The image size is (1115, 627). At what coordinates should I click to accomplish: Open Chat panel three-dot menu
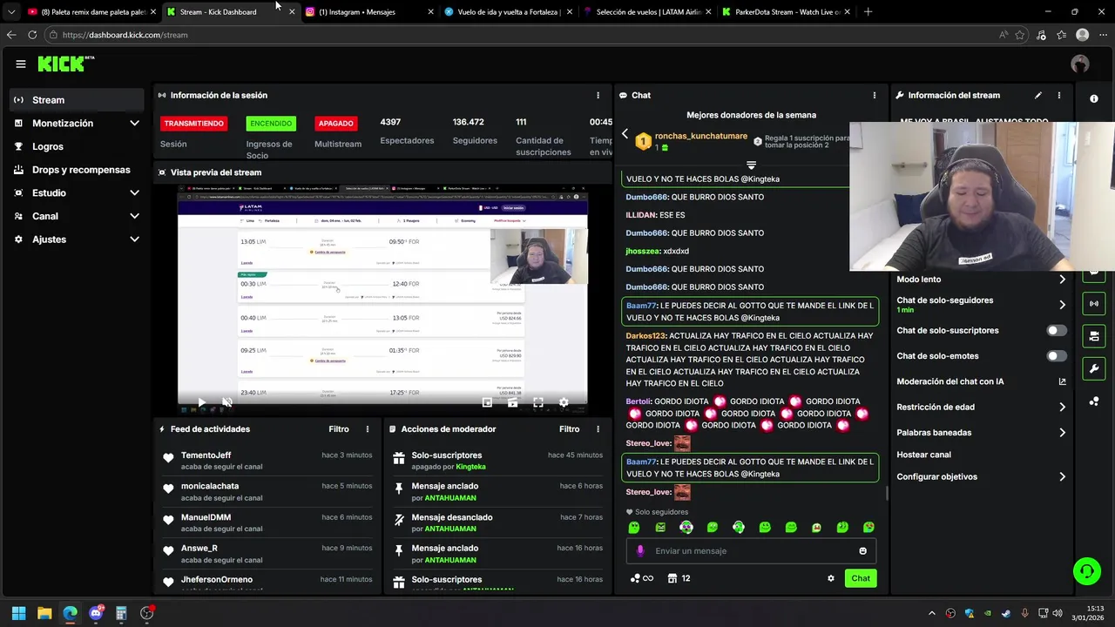pos(875,95)
